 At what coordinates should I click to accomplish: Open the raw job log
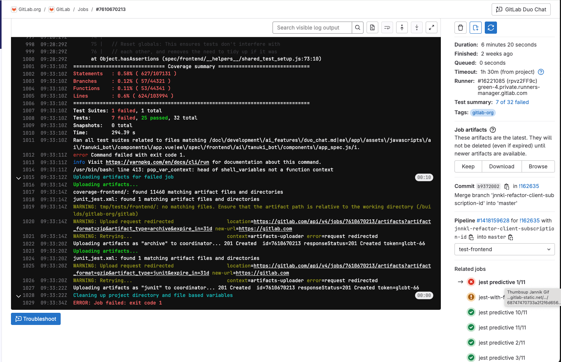pyautogui.click(x=373, y=28)
